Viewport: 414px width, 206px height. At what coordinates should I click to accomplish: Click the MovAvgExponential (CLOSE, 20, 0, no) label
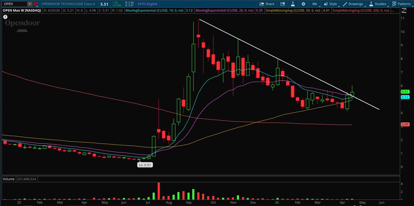pos(224,11)
